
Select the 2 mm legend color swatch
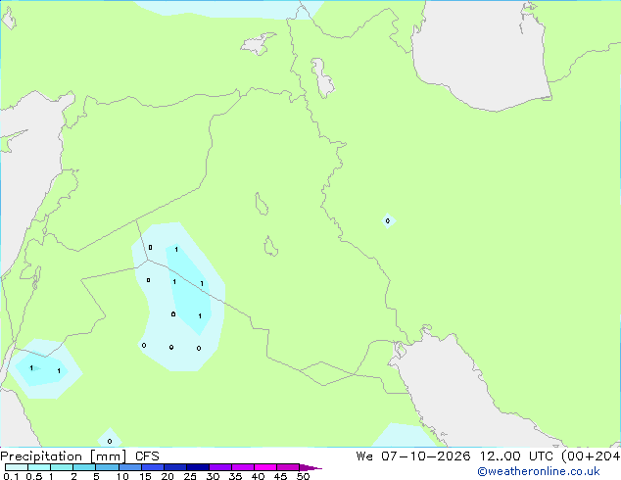(84, 467)
